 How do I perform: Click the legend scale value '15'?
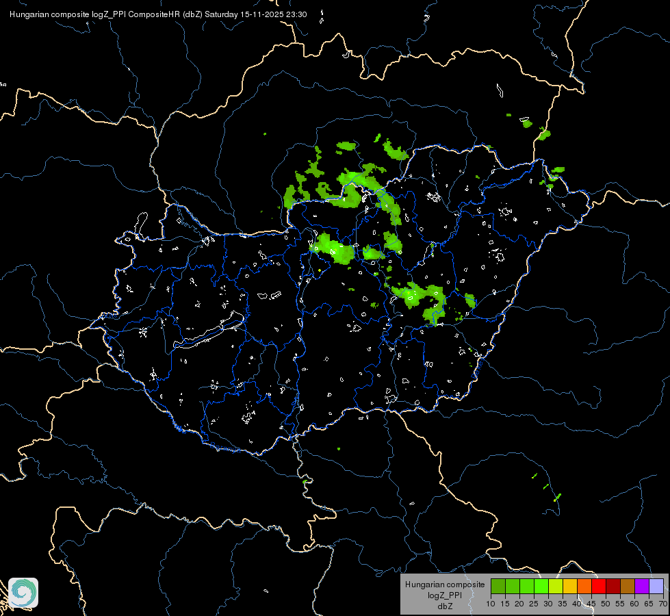[505, 604]
